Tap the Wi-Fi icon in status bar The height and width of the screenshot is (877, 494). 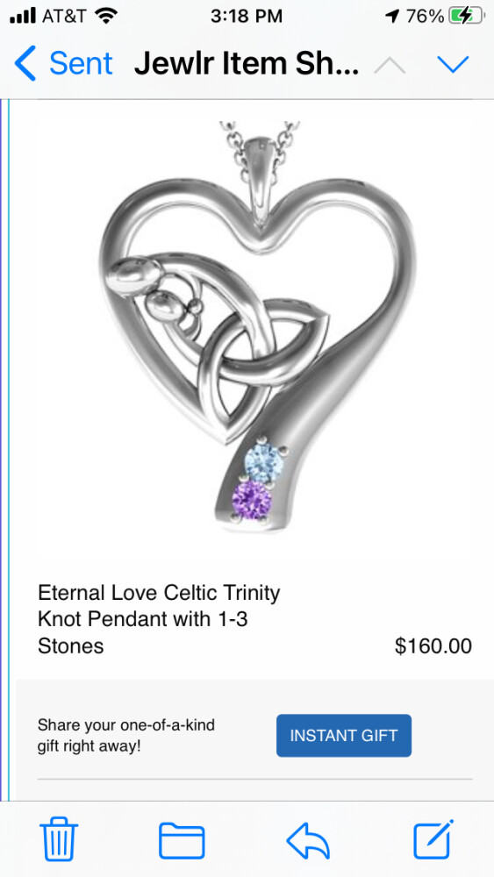click(x=105, y=16)
